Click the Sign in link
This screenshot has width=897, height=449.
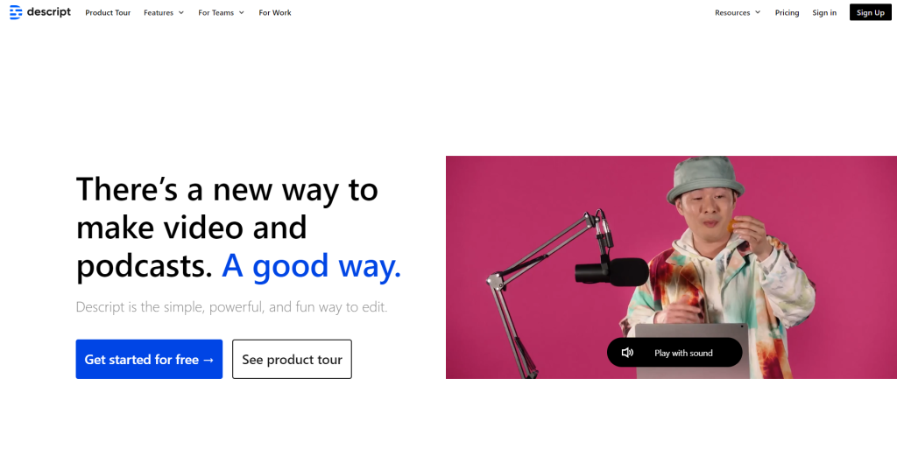tap(824, 13)
